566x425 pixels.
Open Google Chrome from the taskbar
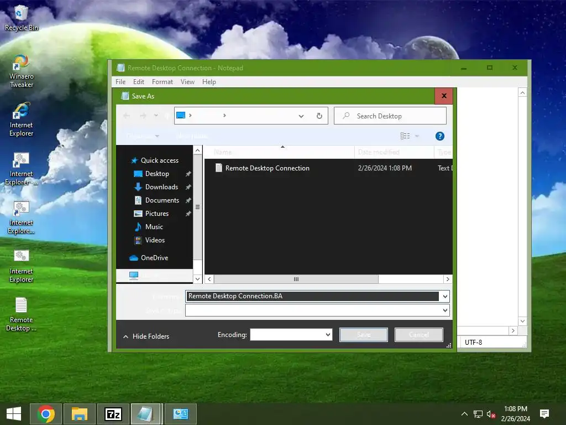click(46, 414)
